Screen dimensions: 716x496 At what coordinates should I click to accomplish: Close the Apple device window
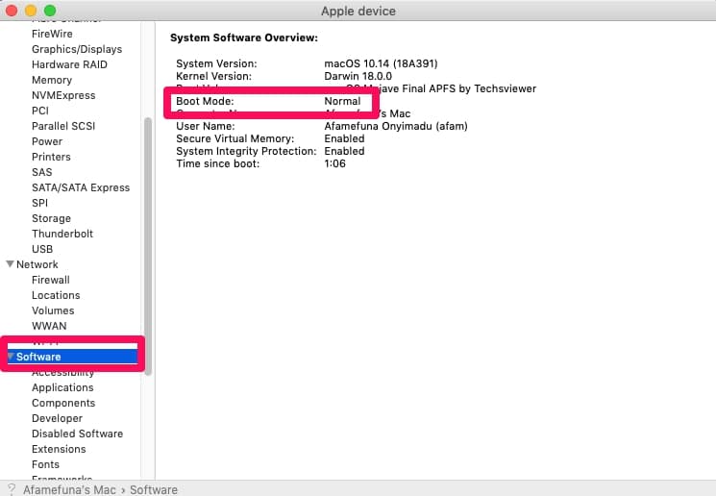coord(12,10)
